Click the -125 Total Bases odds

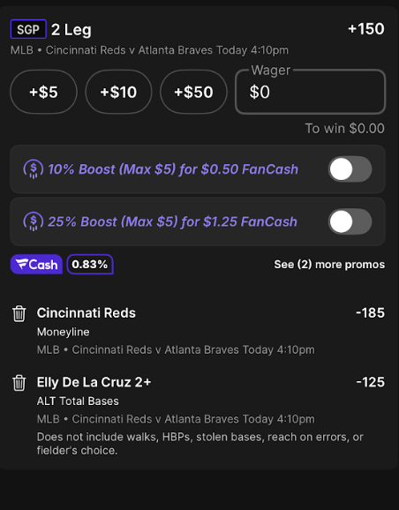click(x=371, y=382)
